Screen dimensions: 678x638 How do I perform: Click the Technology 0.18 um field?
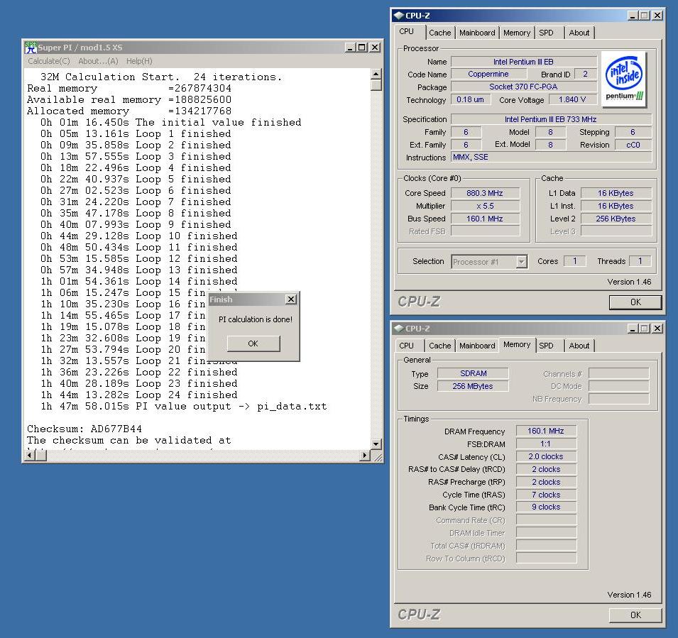coord(471,99)
